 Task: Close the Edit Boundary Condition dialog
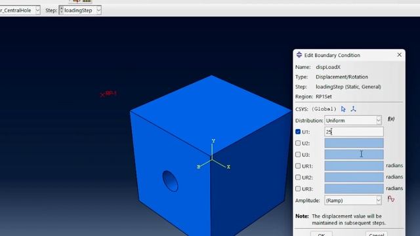(x=400, y=55)
